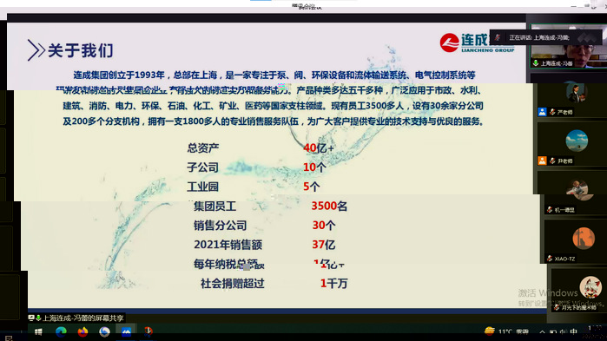The height and width of the screenshot is (341, 607).
Task: Select the 上海连成-冯蕾 speaker video thumbnail
Action: 568,47
